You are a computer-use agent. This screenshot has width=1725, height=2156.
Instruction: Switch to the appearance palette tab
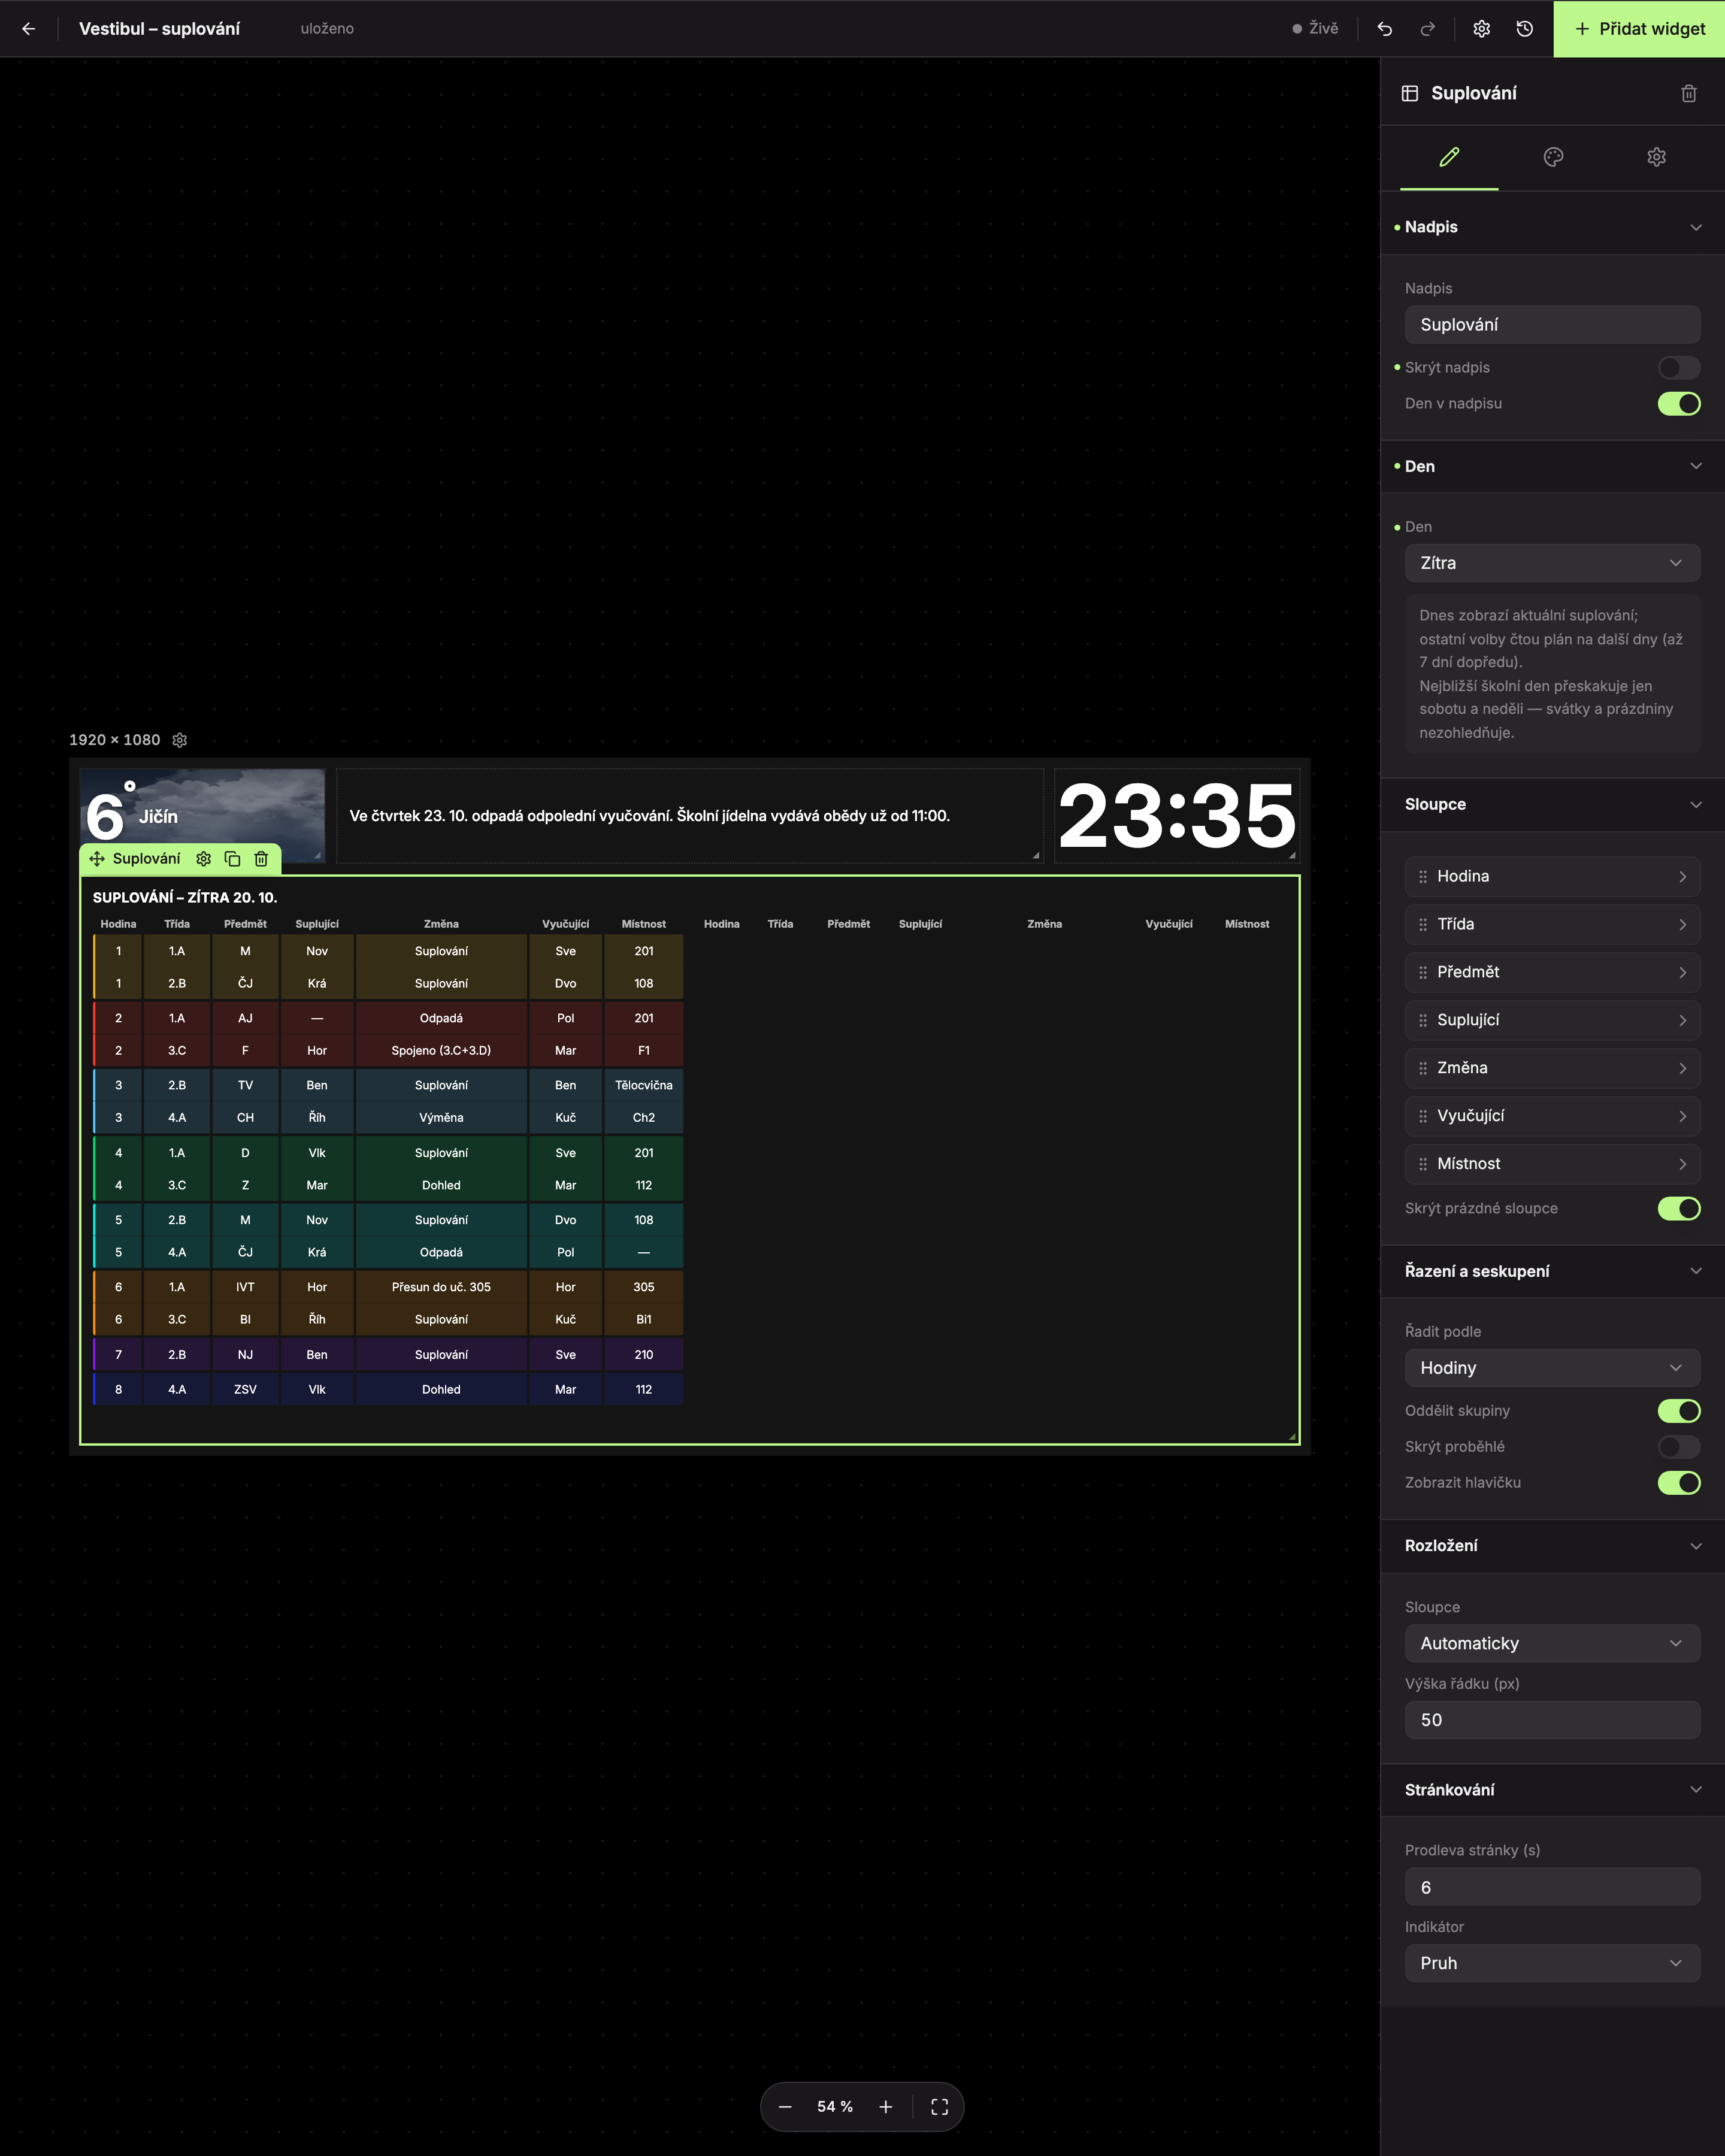click(1553, 157)
